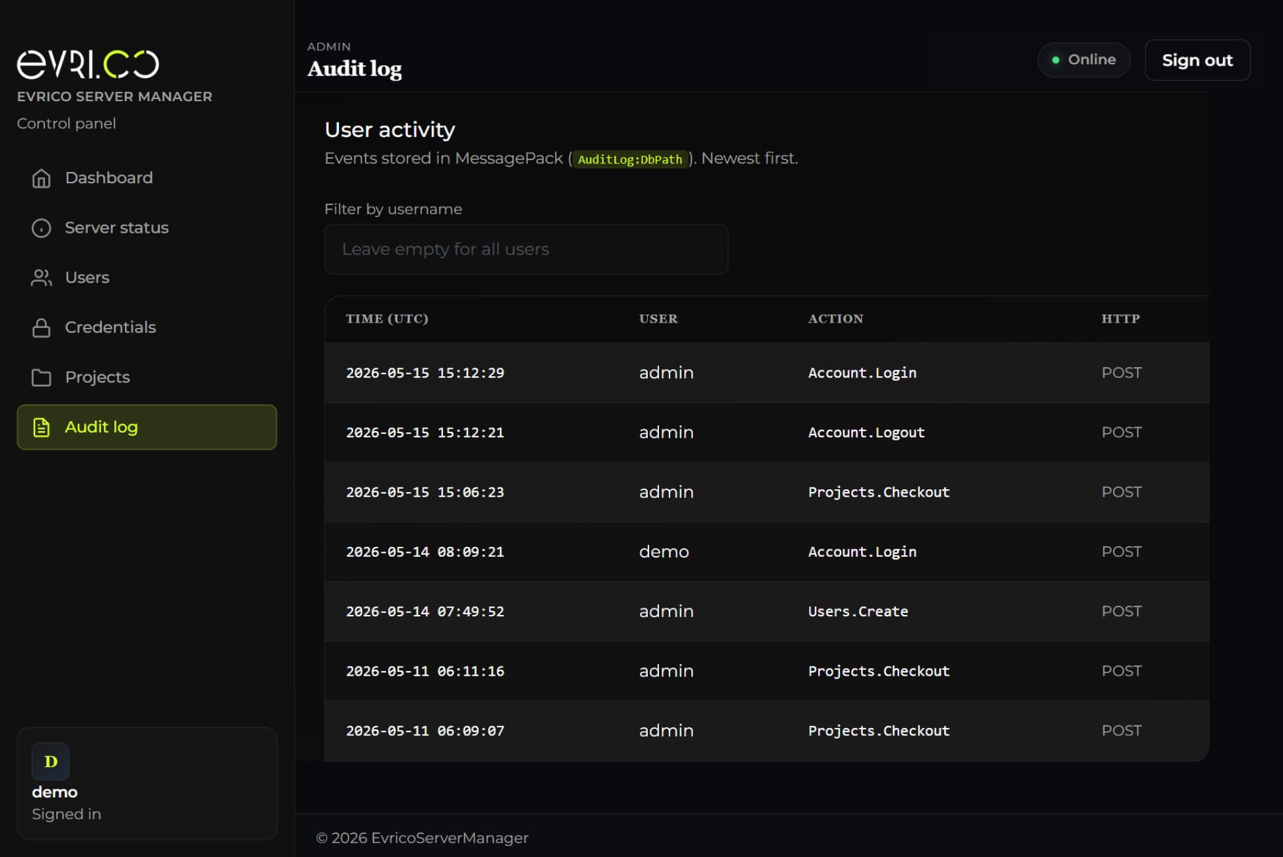Click Projects.Checkout action at 06:11:16
1283x857 pixels.
879,671
